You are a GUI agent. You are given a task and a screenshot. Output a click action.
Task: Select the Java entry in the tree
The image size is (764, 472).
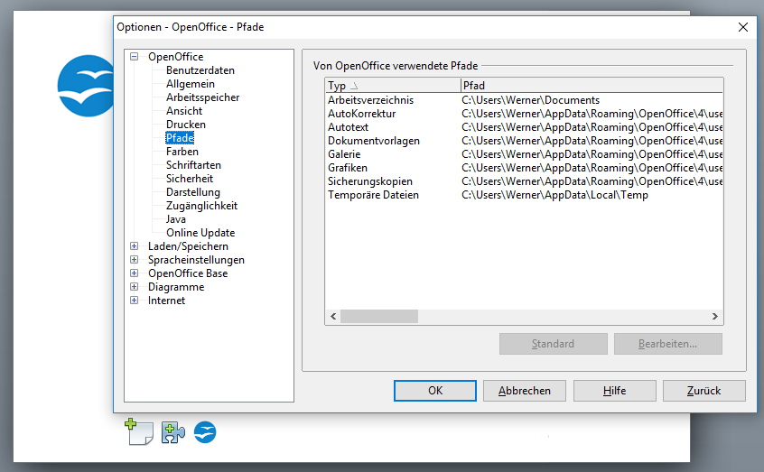pos(176,219)
